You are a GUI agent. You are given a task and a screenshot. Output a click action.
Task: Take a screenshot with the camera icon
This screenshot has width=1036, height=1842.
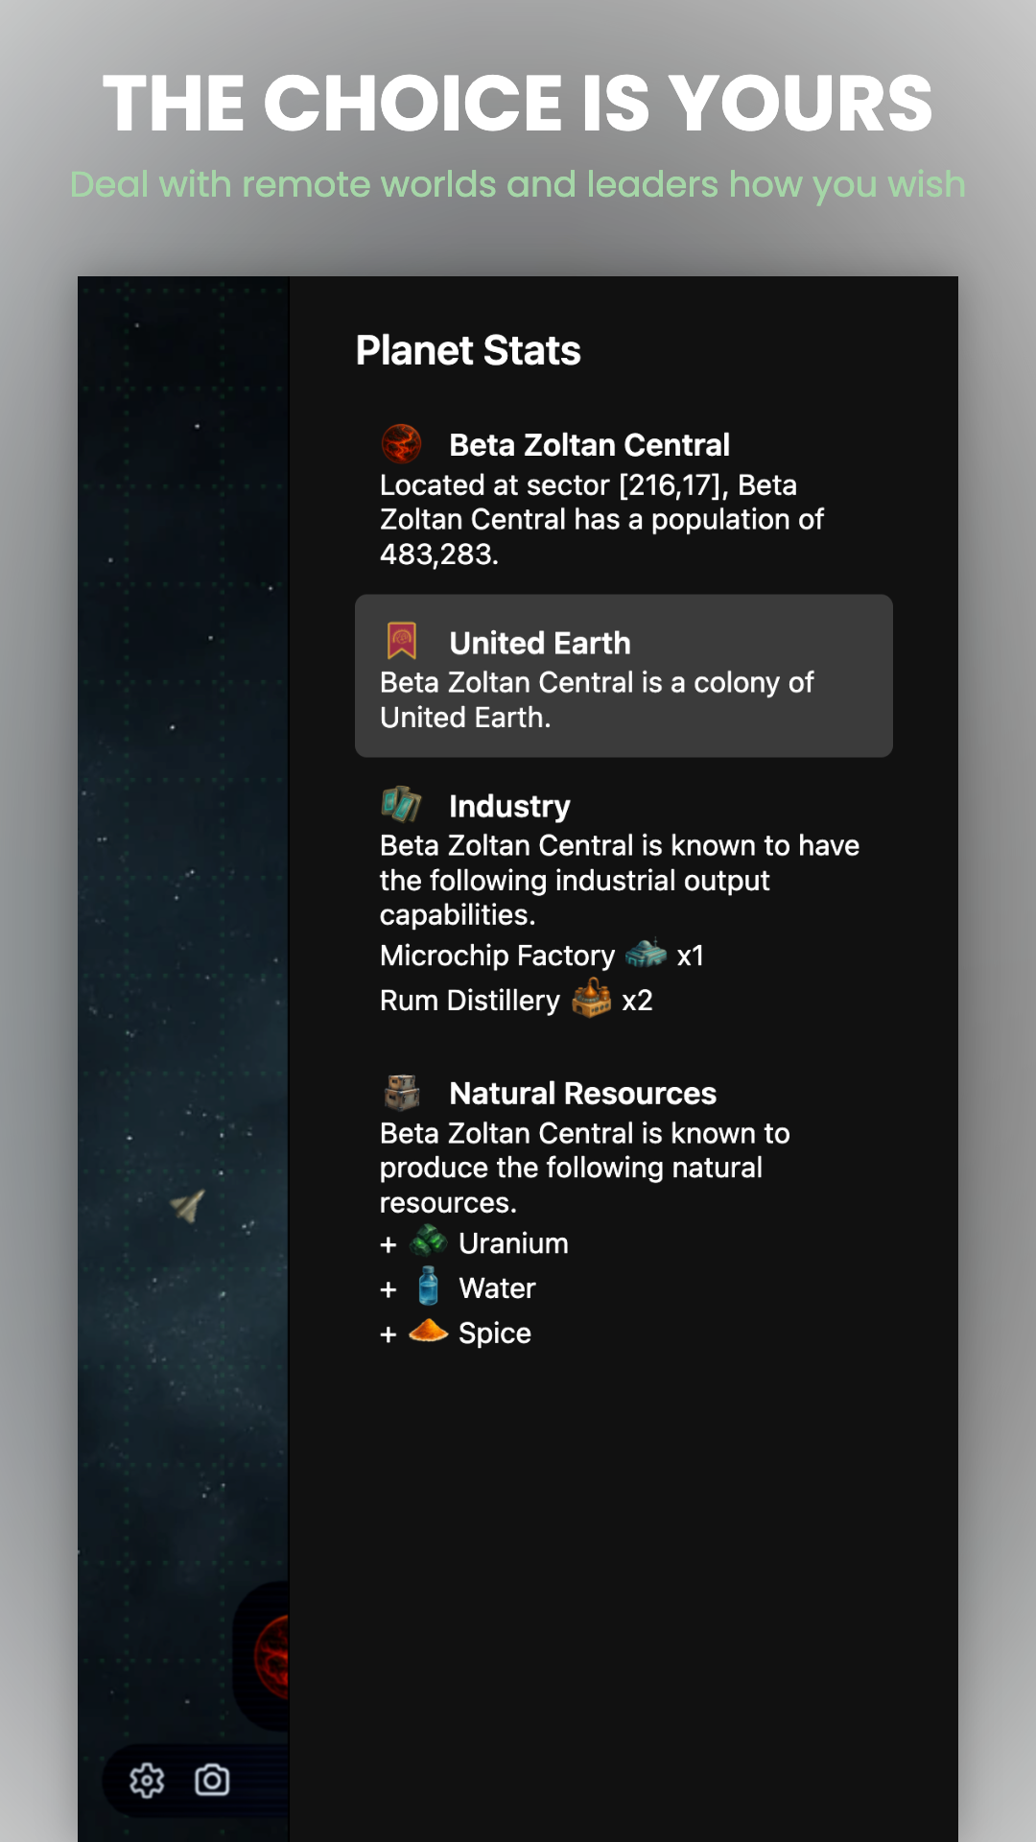(212, 1781)
